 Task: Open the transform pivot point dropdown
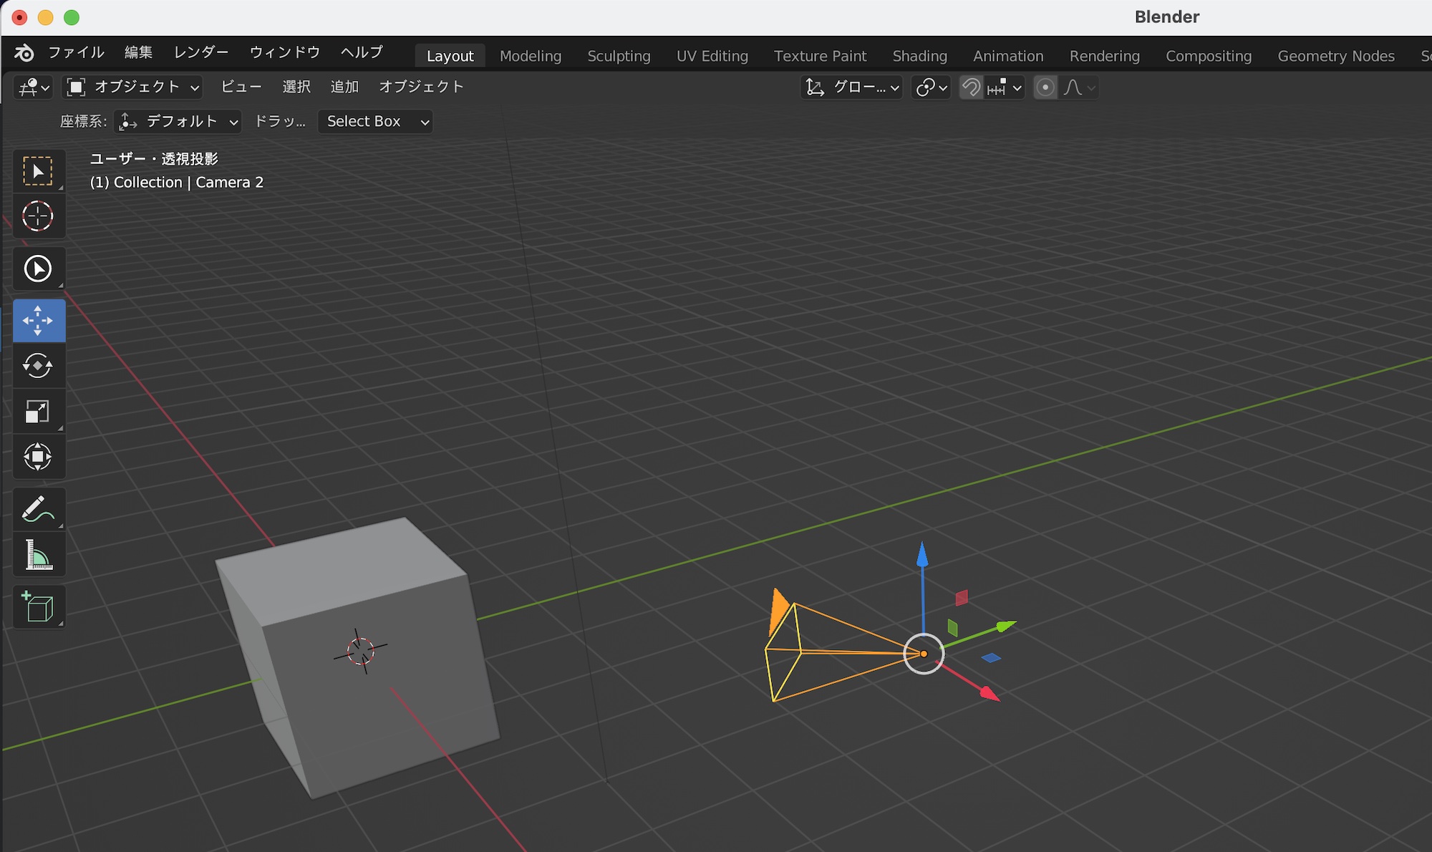[x=929, y=87]
